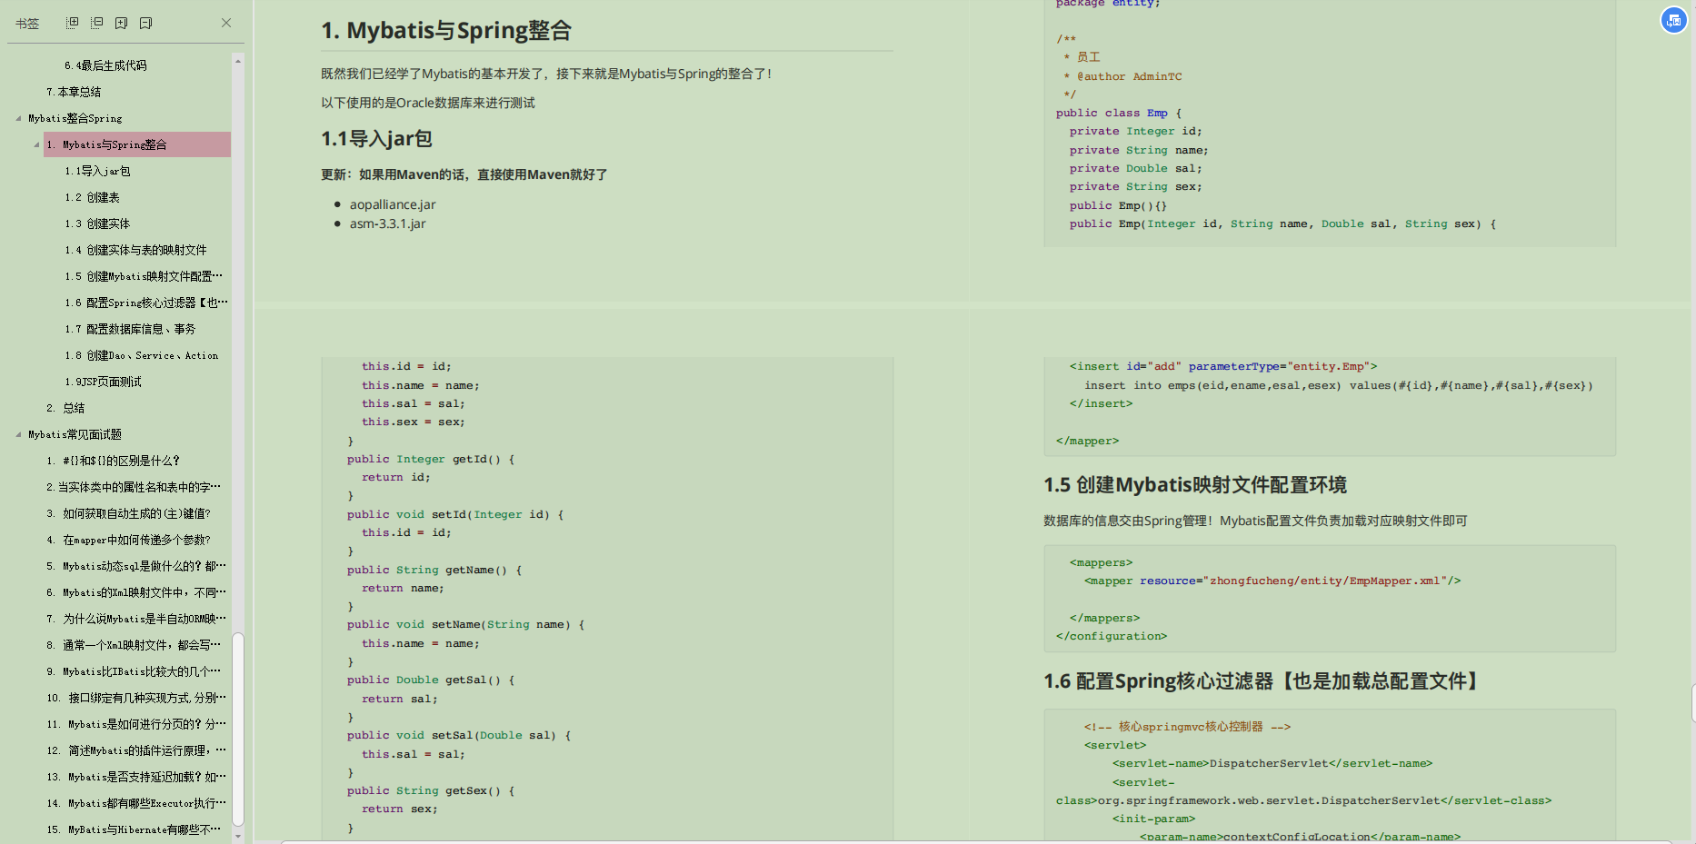
Task: Open bookmark 1. #{}和${}的区别是什么?
Action: 113,461
